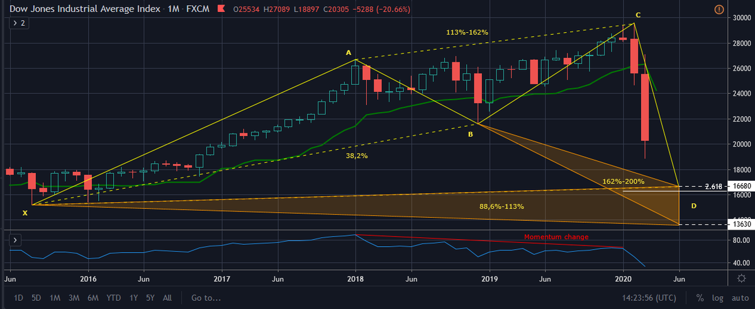Select the 3M time range
Screen dimensions: 755x309
pos(74,298)
